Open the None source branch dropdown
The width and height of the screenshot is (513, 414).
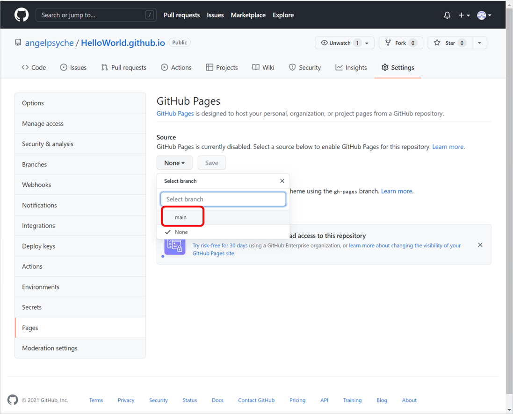[174, 163]
